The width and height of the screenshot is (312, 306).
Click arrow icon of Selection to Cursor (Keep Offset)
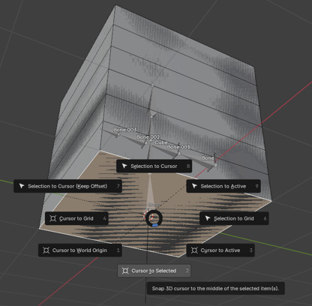coord(22,186)
